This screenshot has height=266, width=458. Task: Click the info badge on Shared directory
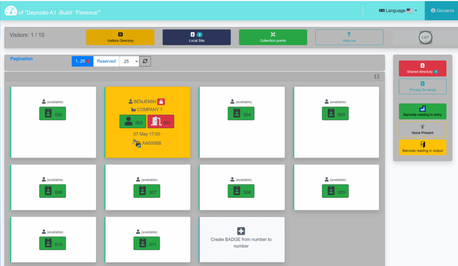(436, 72)
